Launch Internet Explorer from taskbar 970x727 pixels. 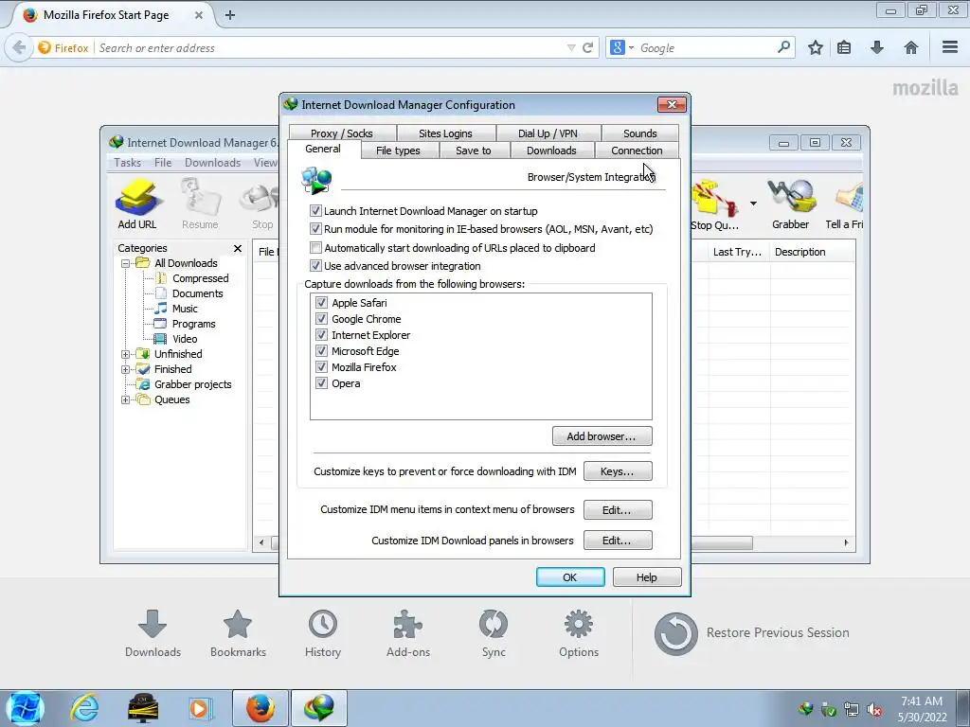[x=84, y=708]
